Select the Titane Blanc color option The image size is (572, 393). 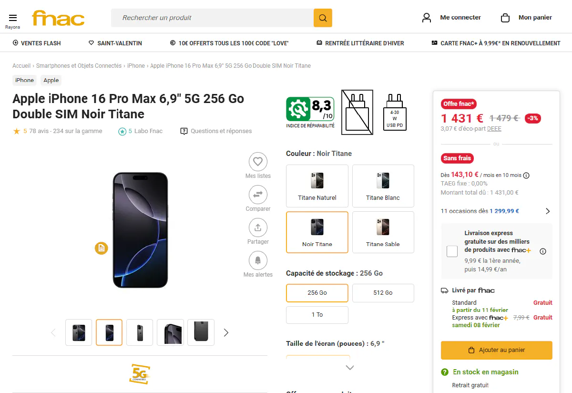point(383,186)
